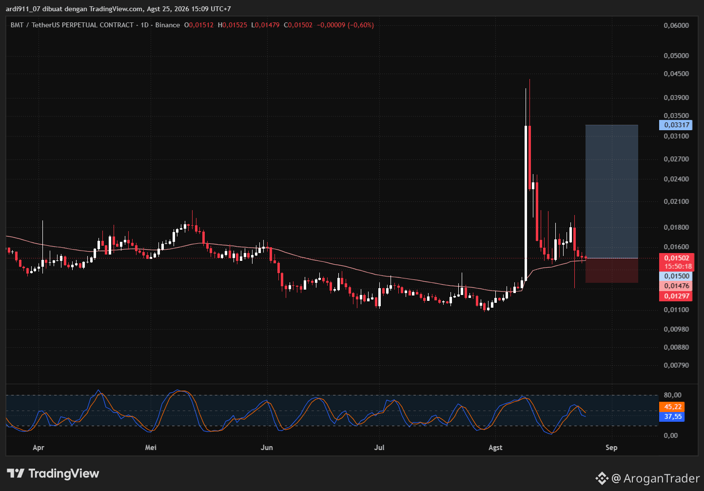Click the 0,03900 price axis label
Image resolution: width=704 pixels, height=491 pixels.
coord(677,98)
